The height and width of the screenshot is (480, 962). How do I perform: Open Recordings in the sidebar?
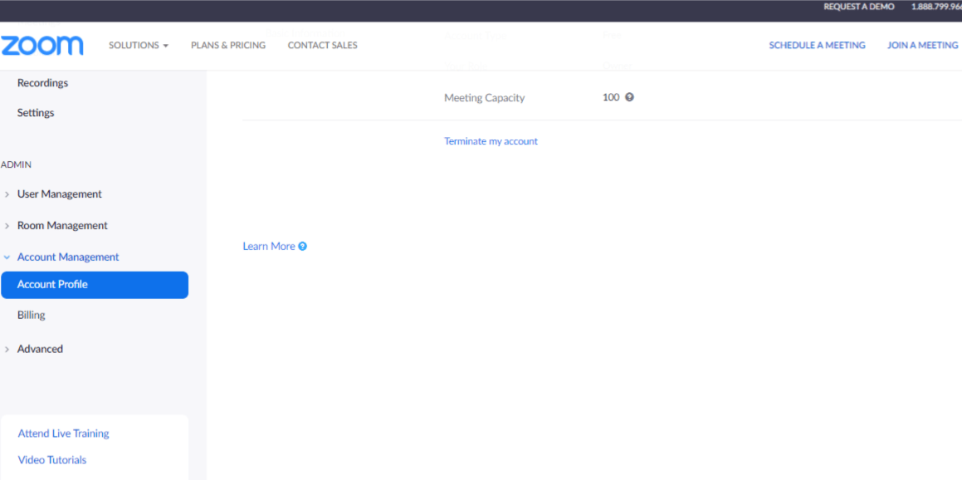[x=42, y=83]
